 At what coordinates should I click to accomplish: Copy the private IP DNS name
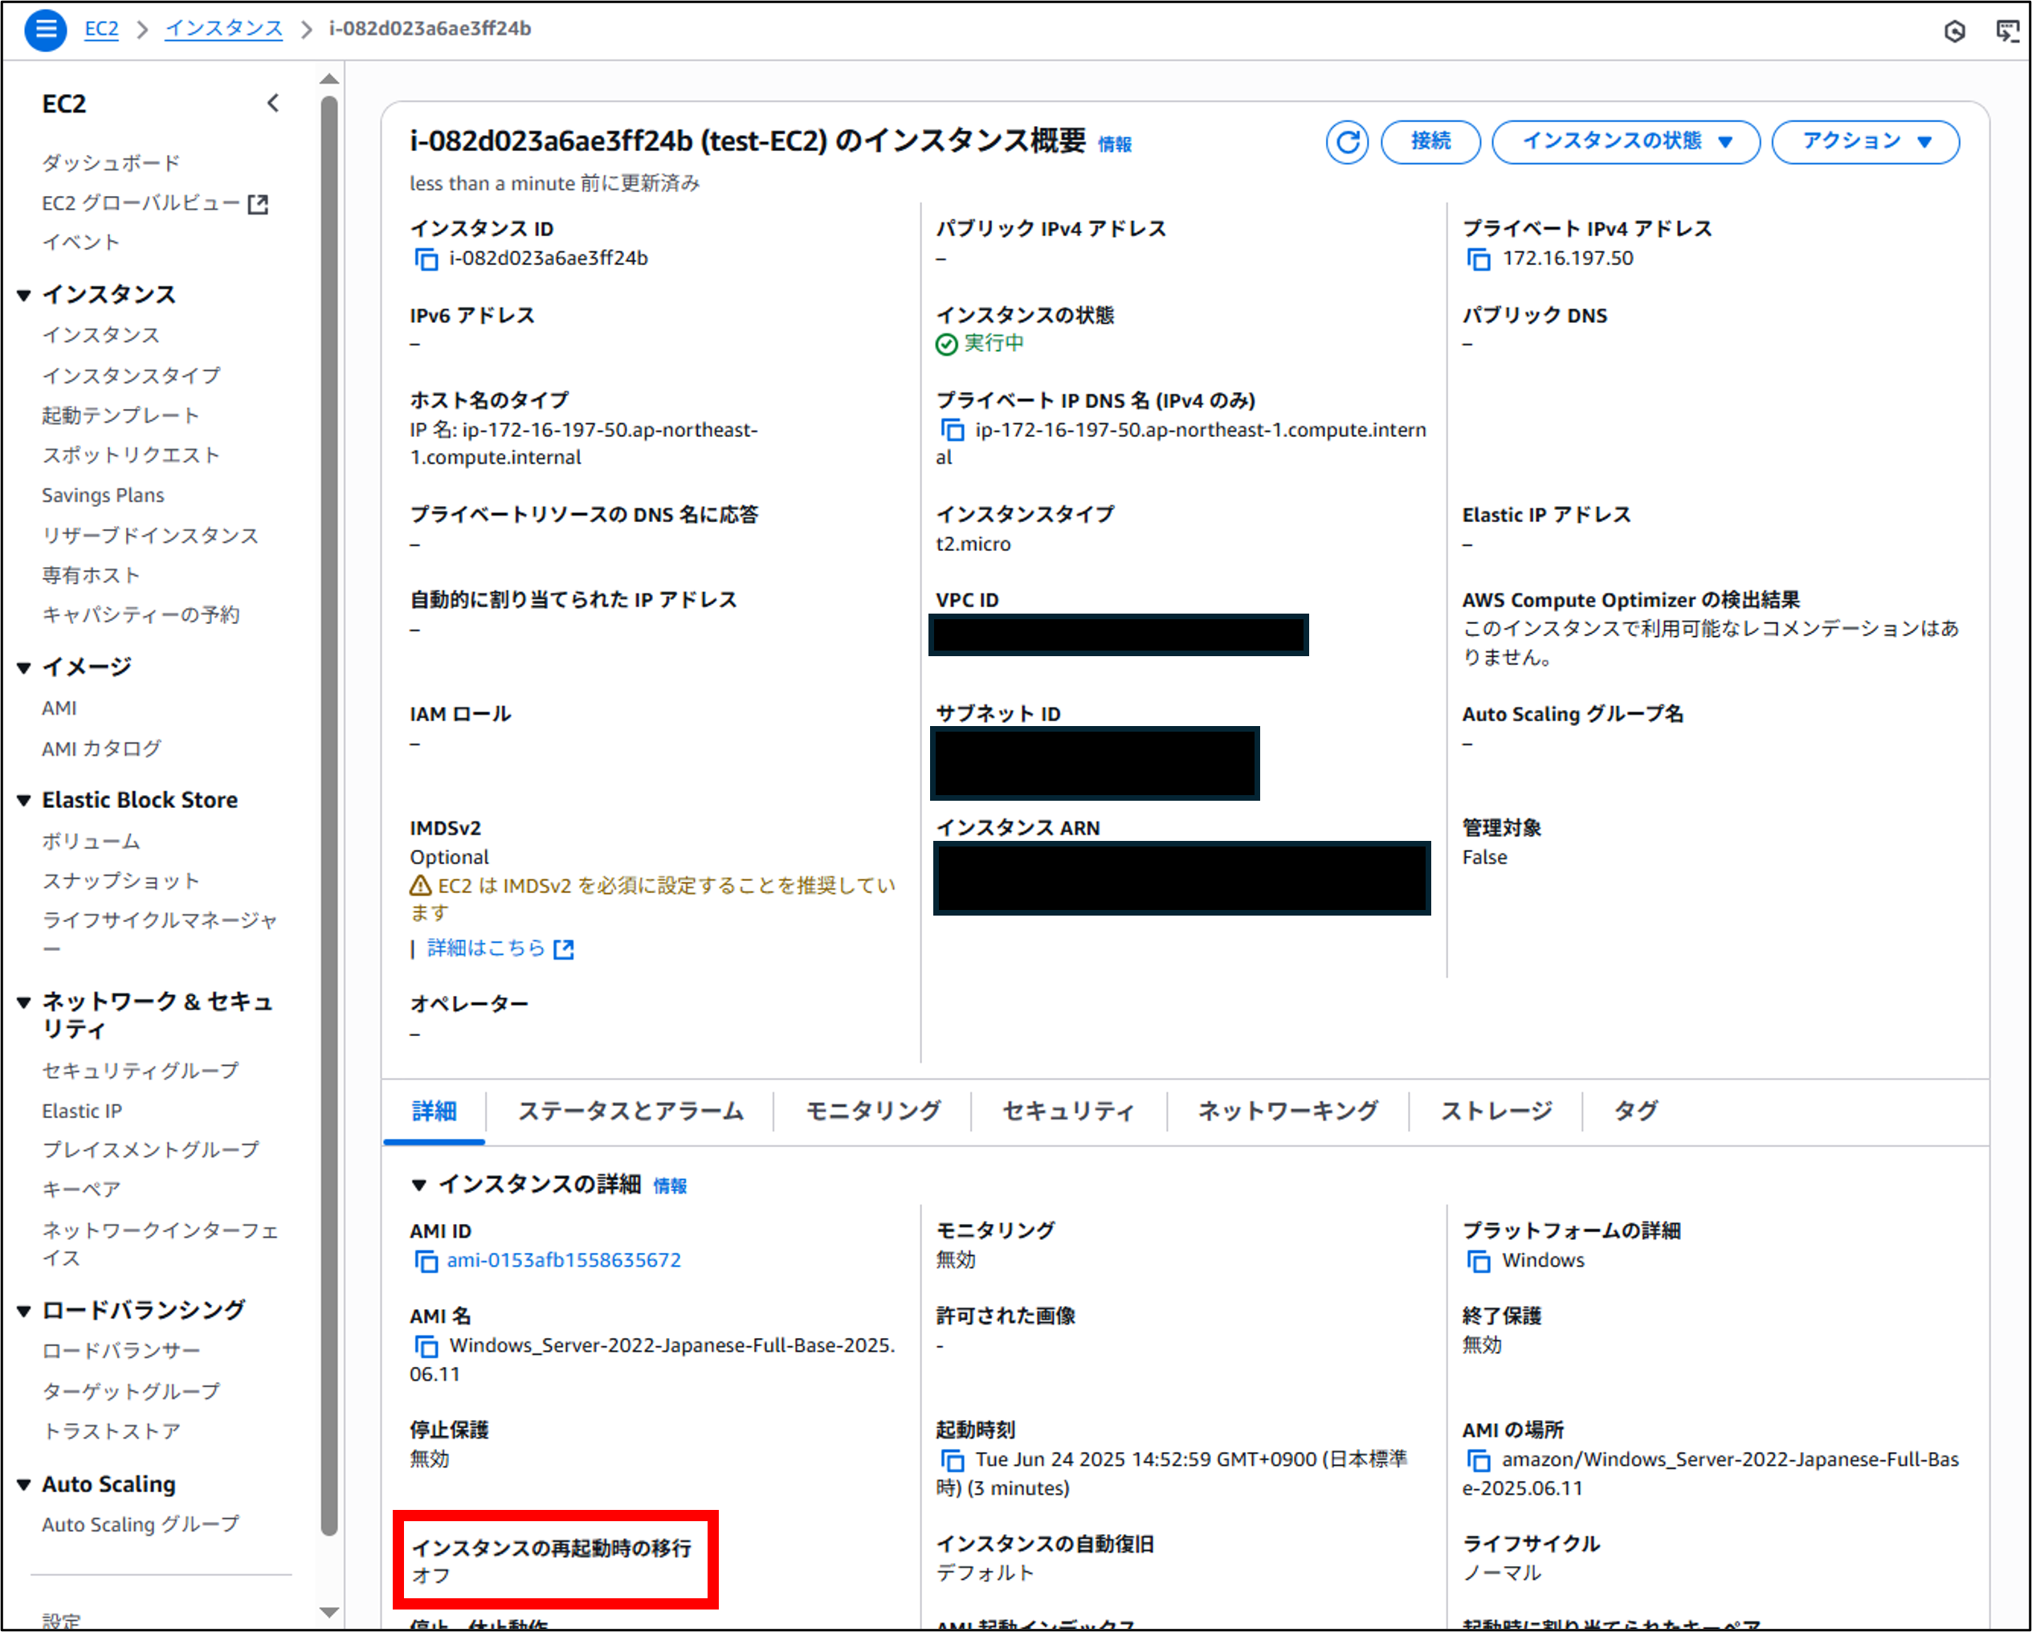953,430
